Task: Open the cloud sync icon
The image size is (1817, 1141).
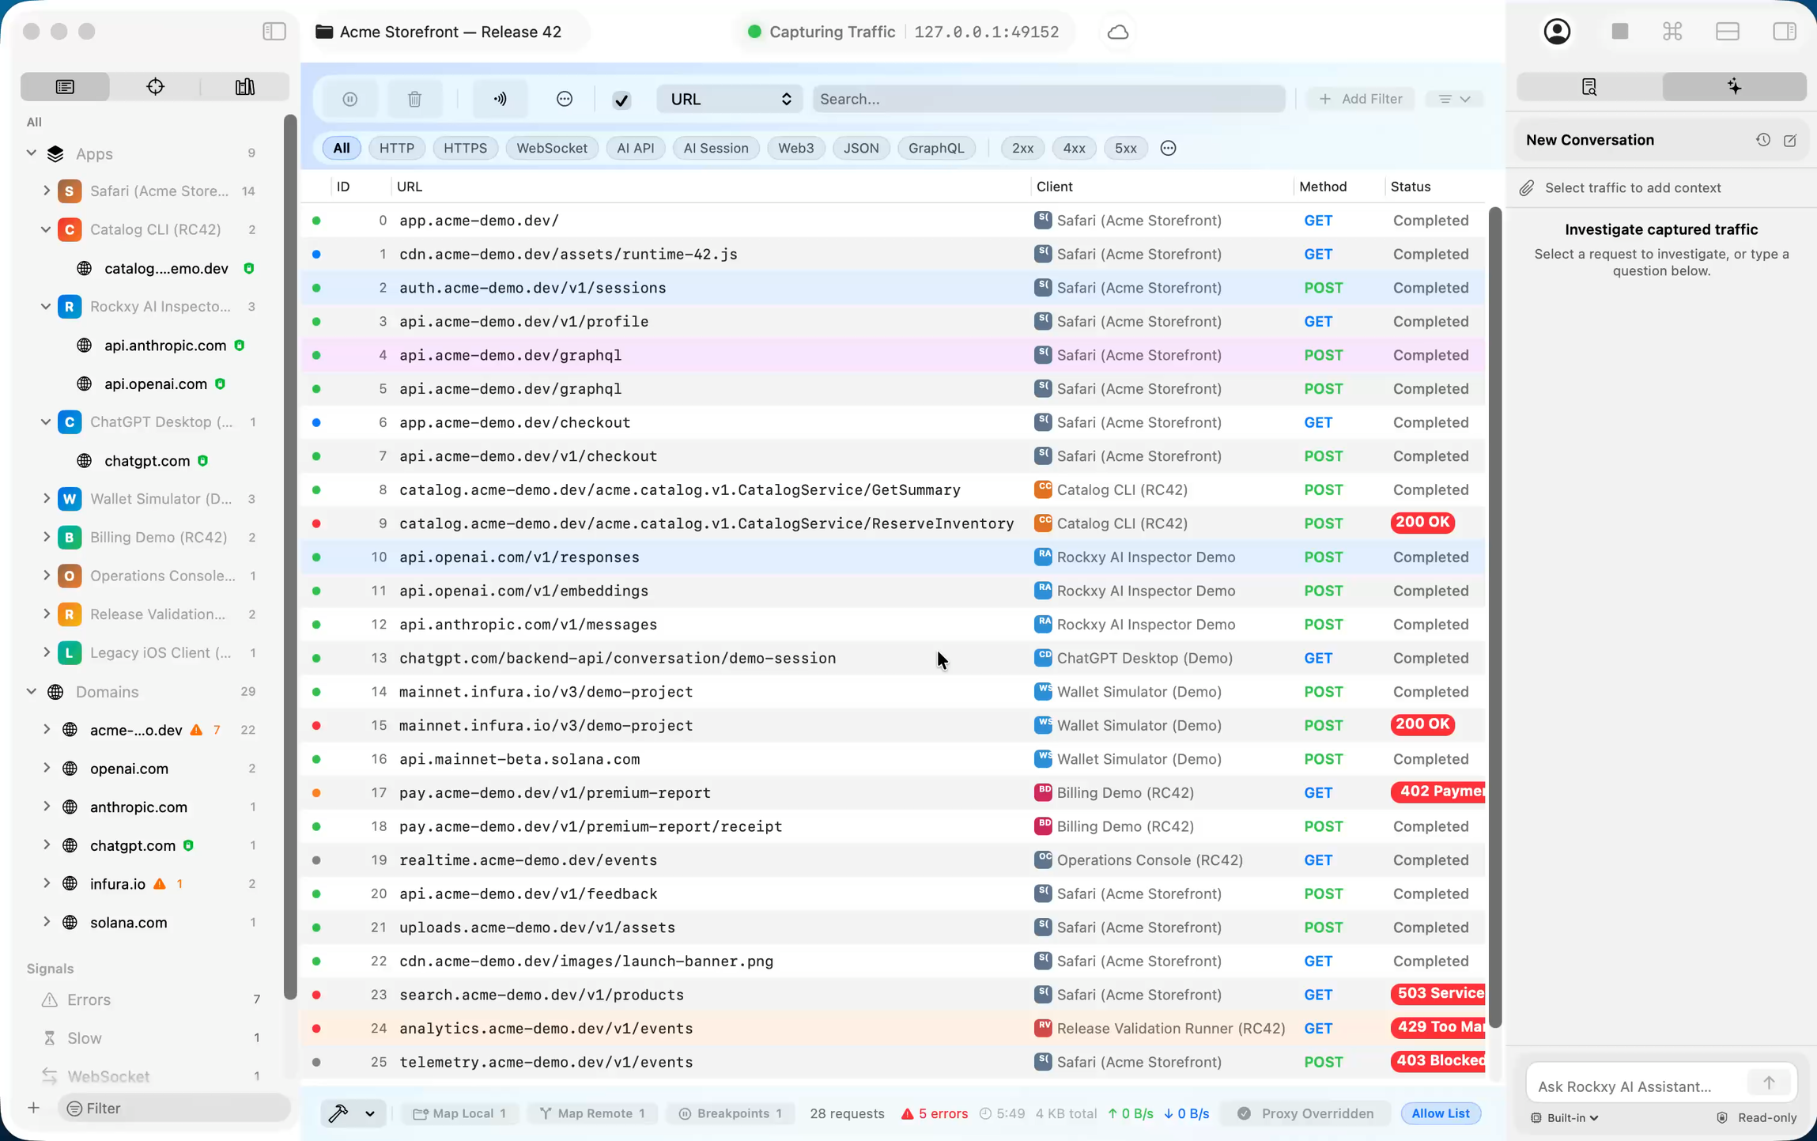Action: pyautogui.click(x=1117, y=32)
